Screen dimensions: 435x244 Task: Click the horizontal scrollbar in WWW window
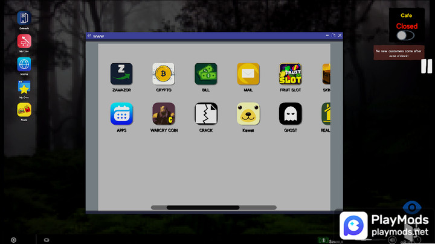coord(203,207)
